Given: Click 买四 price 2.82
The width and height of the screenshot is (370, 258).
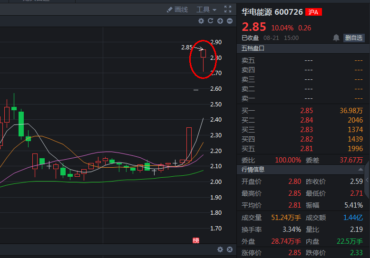Looking at the screenshot, I should pyautogui.click(x=307, y=139).
